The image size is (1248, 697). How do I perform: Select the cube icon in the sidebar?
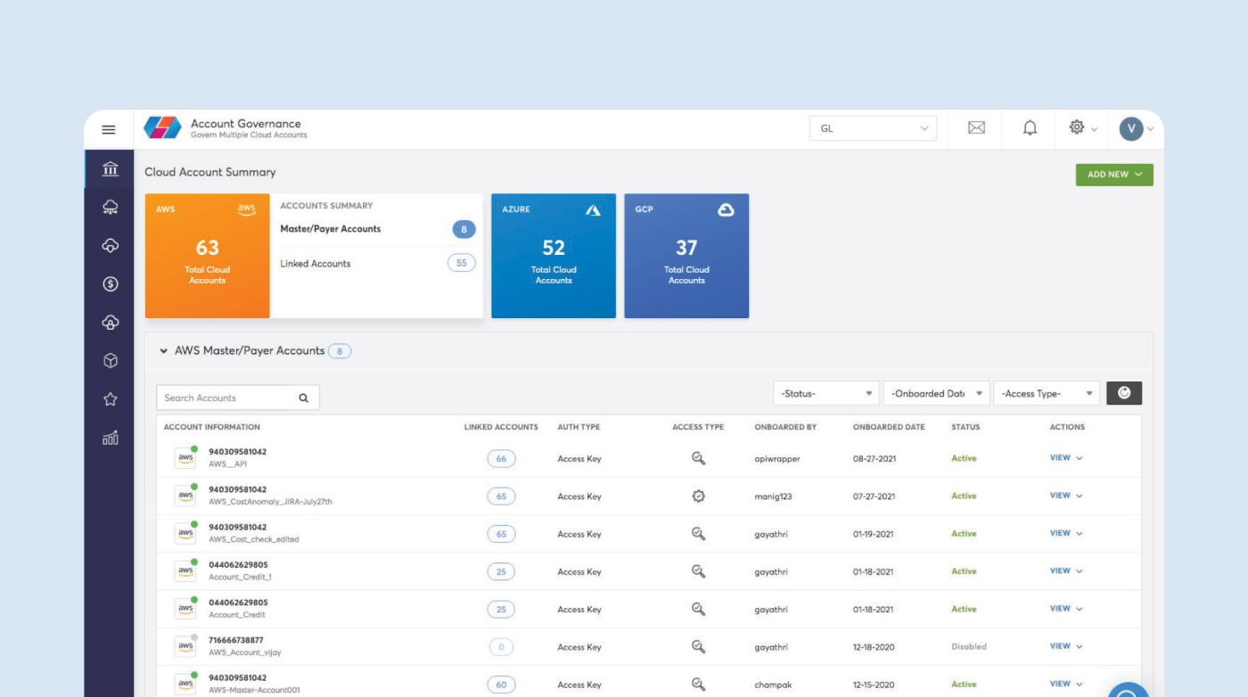click(111, 360)
